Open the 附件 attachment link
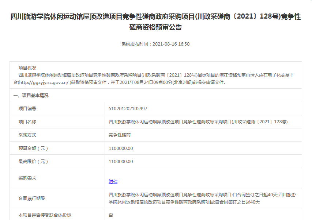The width and height of the screenshot is (312, 220). pyautogui.click(x=113, y=181)
